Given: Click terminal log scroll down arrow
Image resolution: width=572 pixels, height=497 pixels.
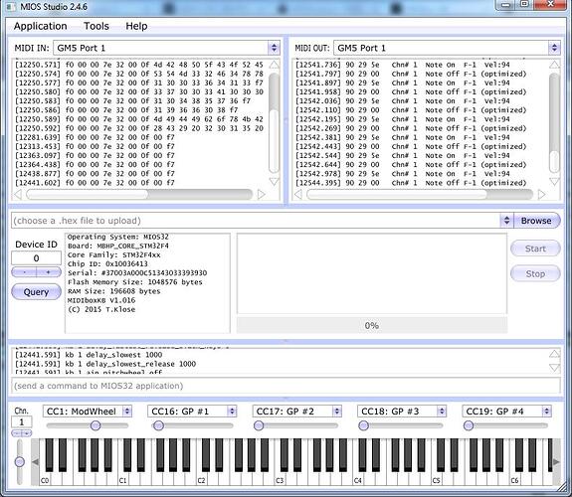Looking at the screenshot, I should tap(554, 367).
